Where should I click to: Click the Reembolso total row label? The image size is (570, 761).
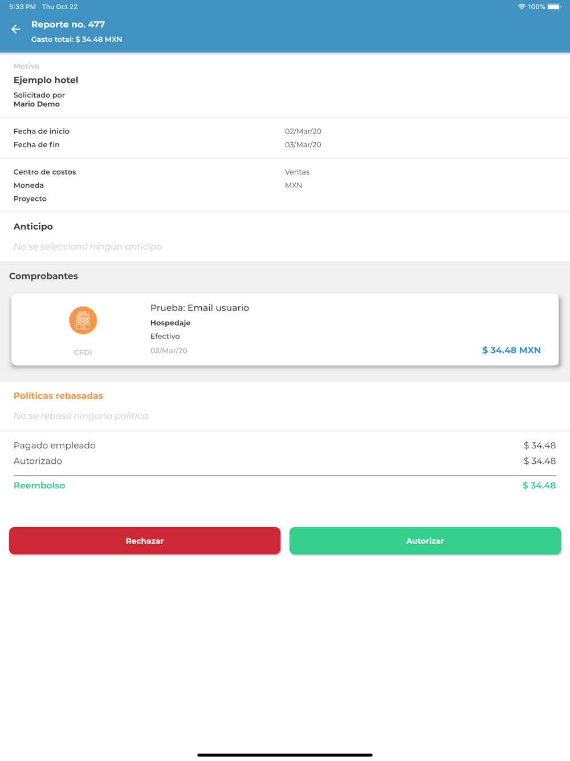[x=39, y=485]
